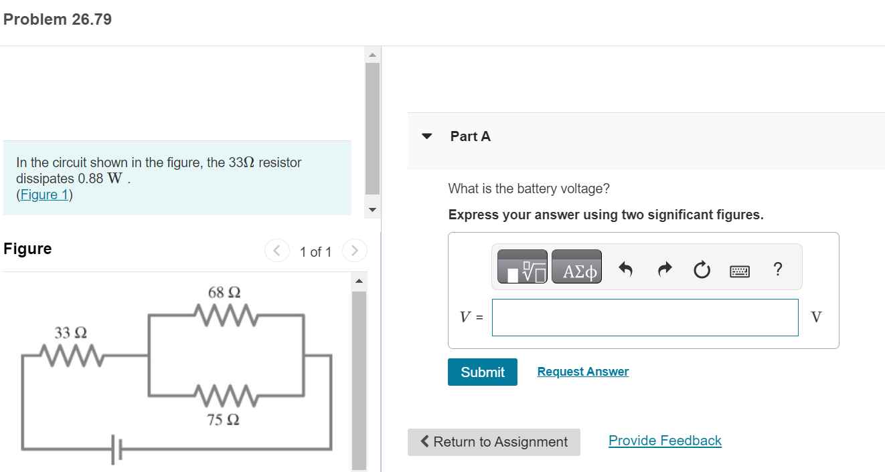Collapse the Part A section

[x=426, y=136]
